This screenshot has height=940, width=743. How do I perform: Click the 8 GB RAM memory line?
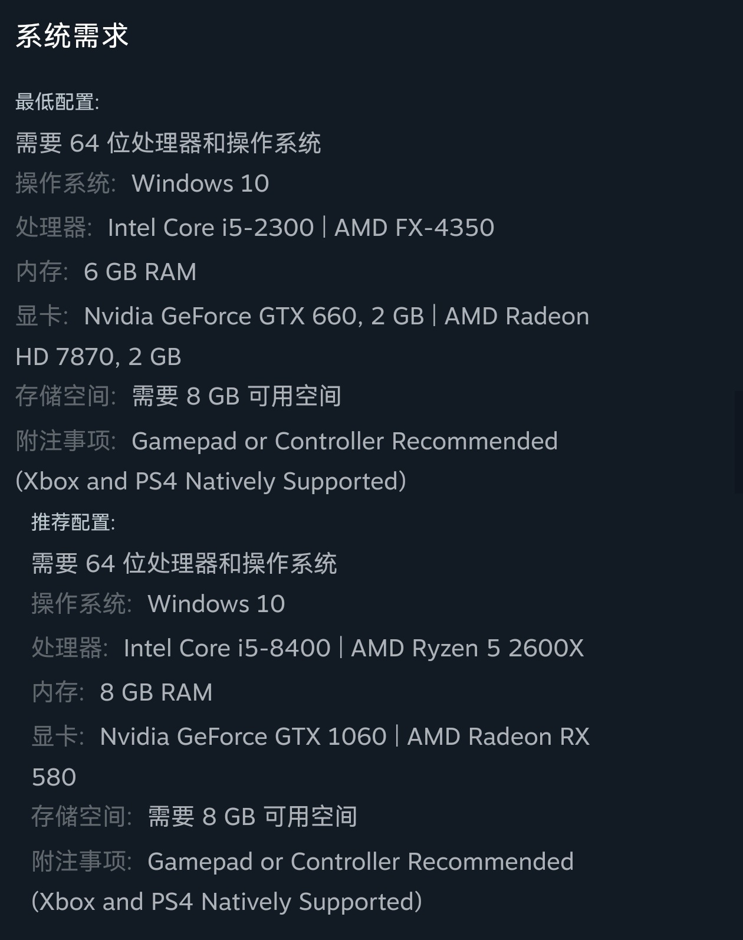(x=156, y=692)
